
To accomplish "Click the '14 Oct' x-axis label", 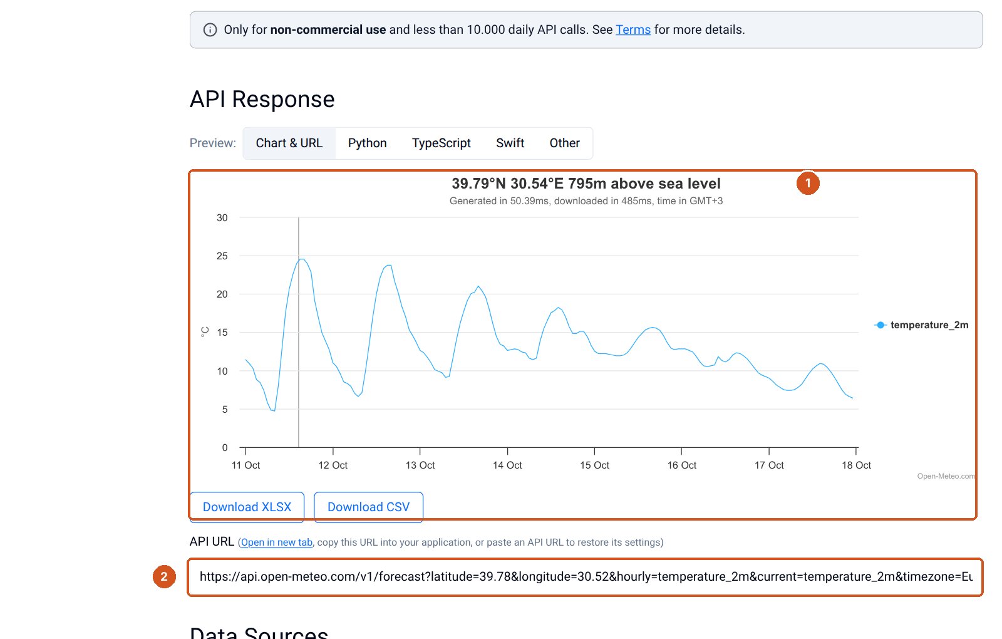I will pyautogui.click(x=507, y=465).
